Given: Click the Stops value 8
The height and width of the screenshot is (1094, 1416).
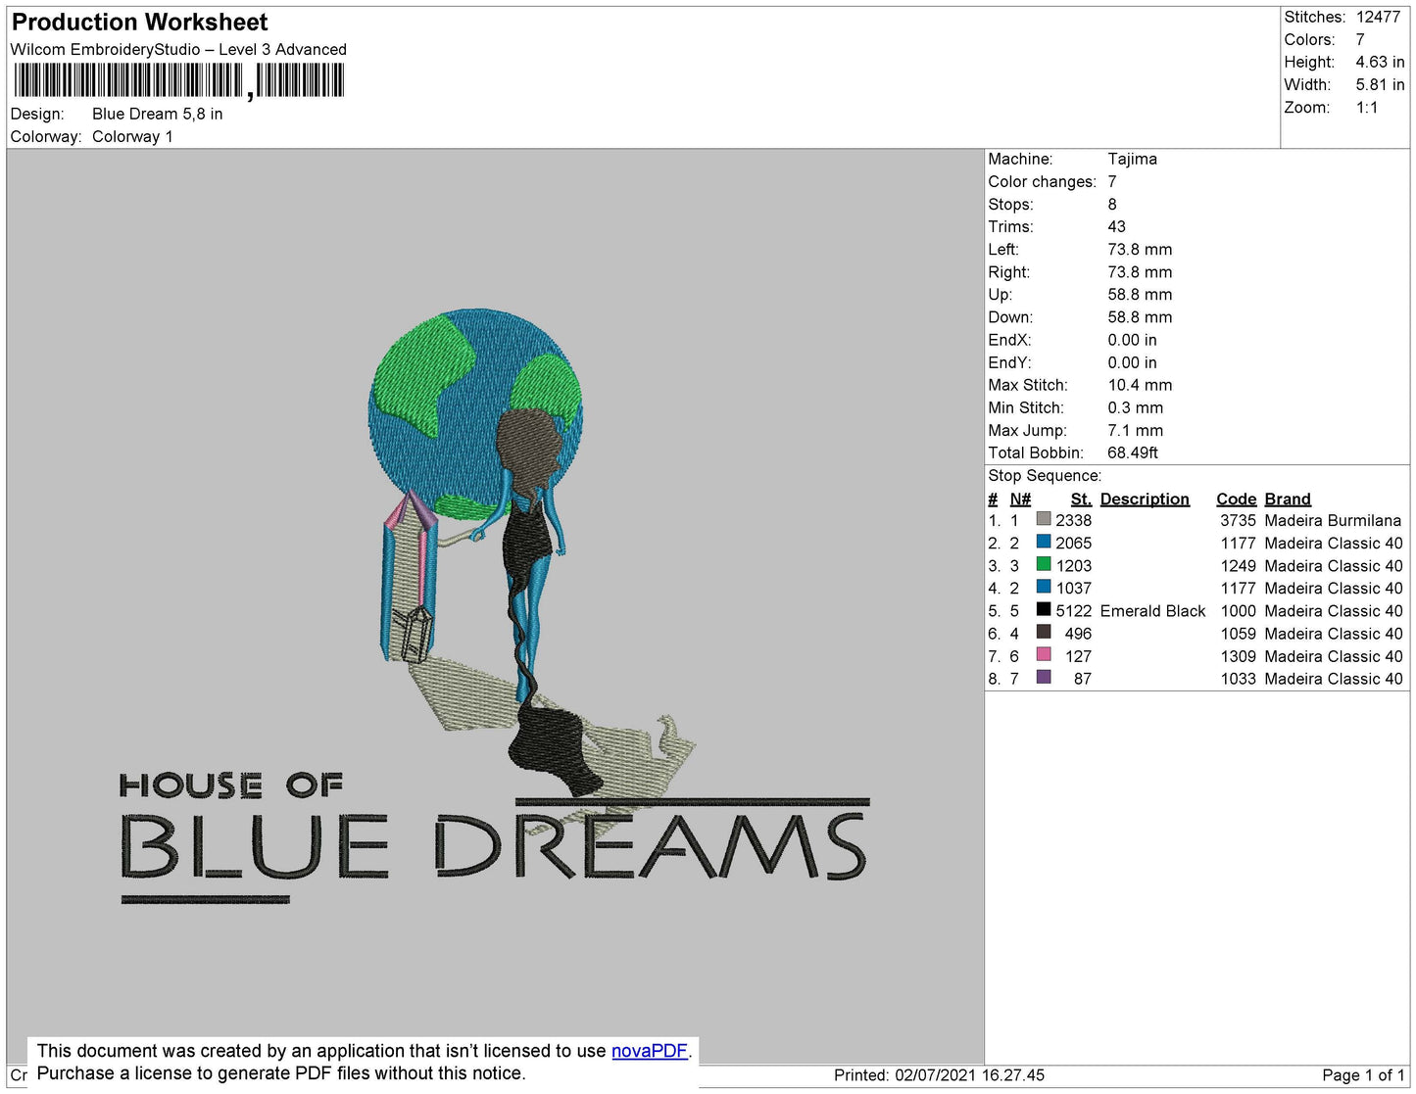Looking at the screenshot, I should [1112, 204].
